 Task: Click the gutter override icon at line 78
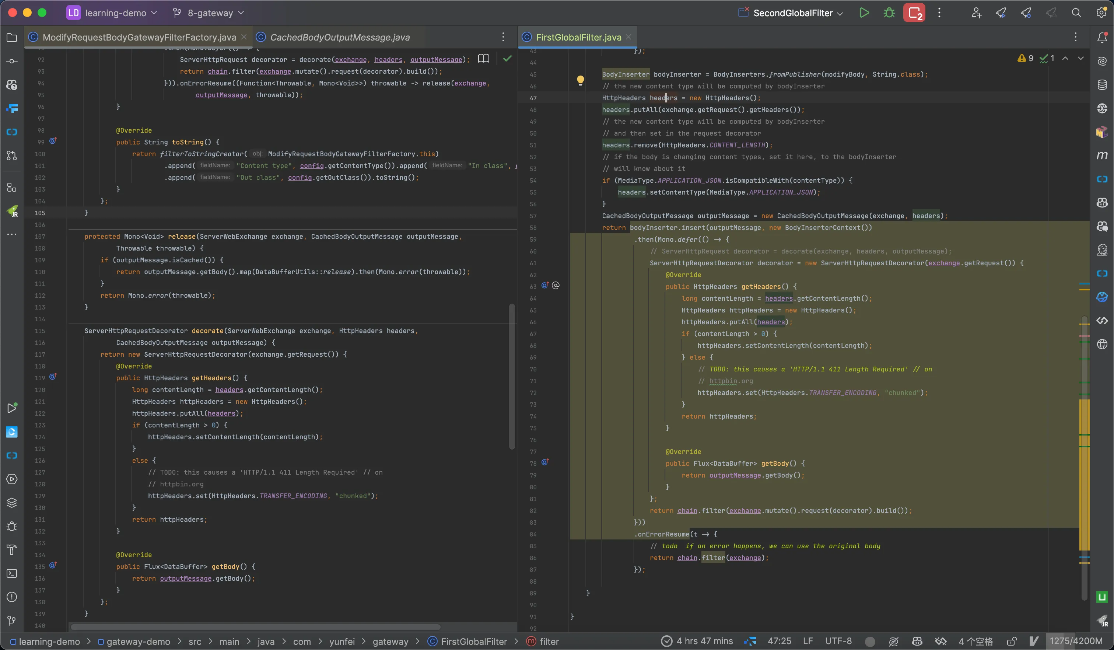pos(545,462)
